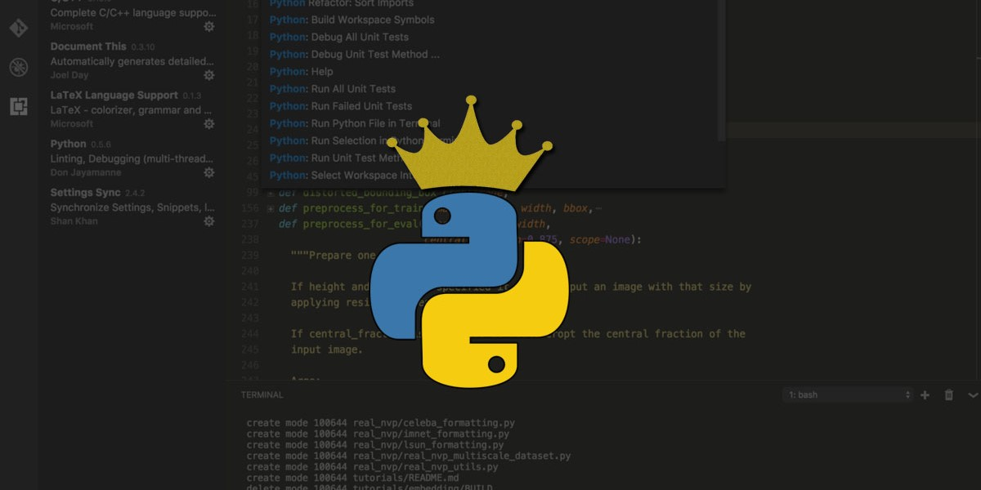
Task: Click description 'Automatically generates detailed...'
Action: [132, 61]
